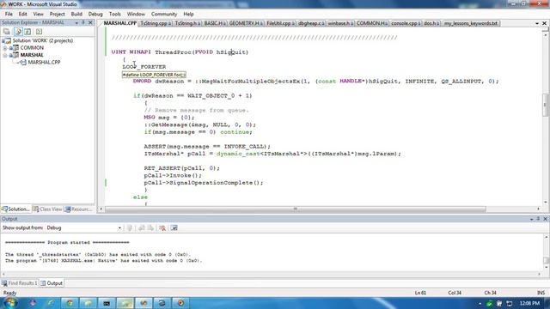The width and height of the screenshot is (550, 309).
Task: Open the Build menu
Action: click(x=76, y=14)
